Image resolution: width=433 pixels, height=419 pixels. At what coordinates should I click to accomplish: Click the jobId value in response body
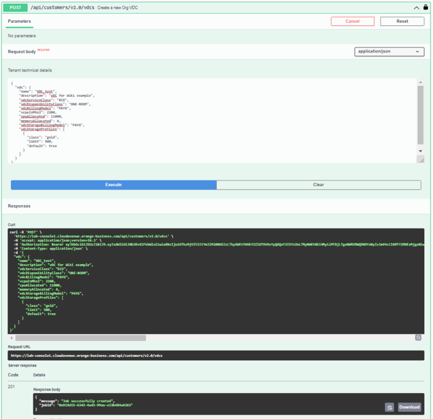[x=95, y=405]
